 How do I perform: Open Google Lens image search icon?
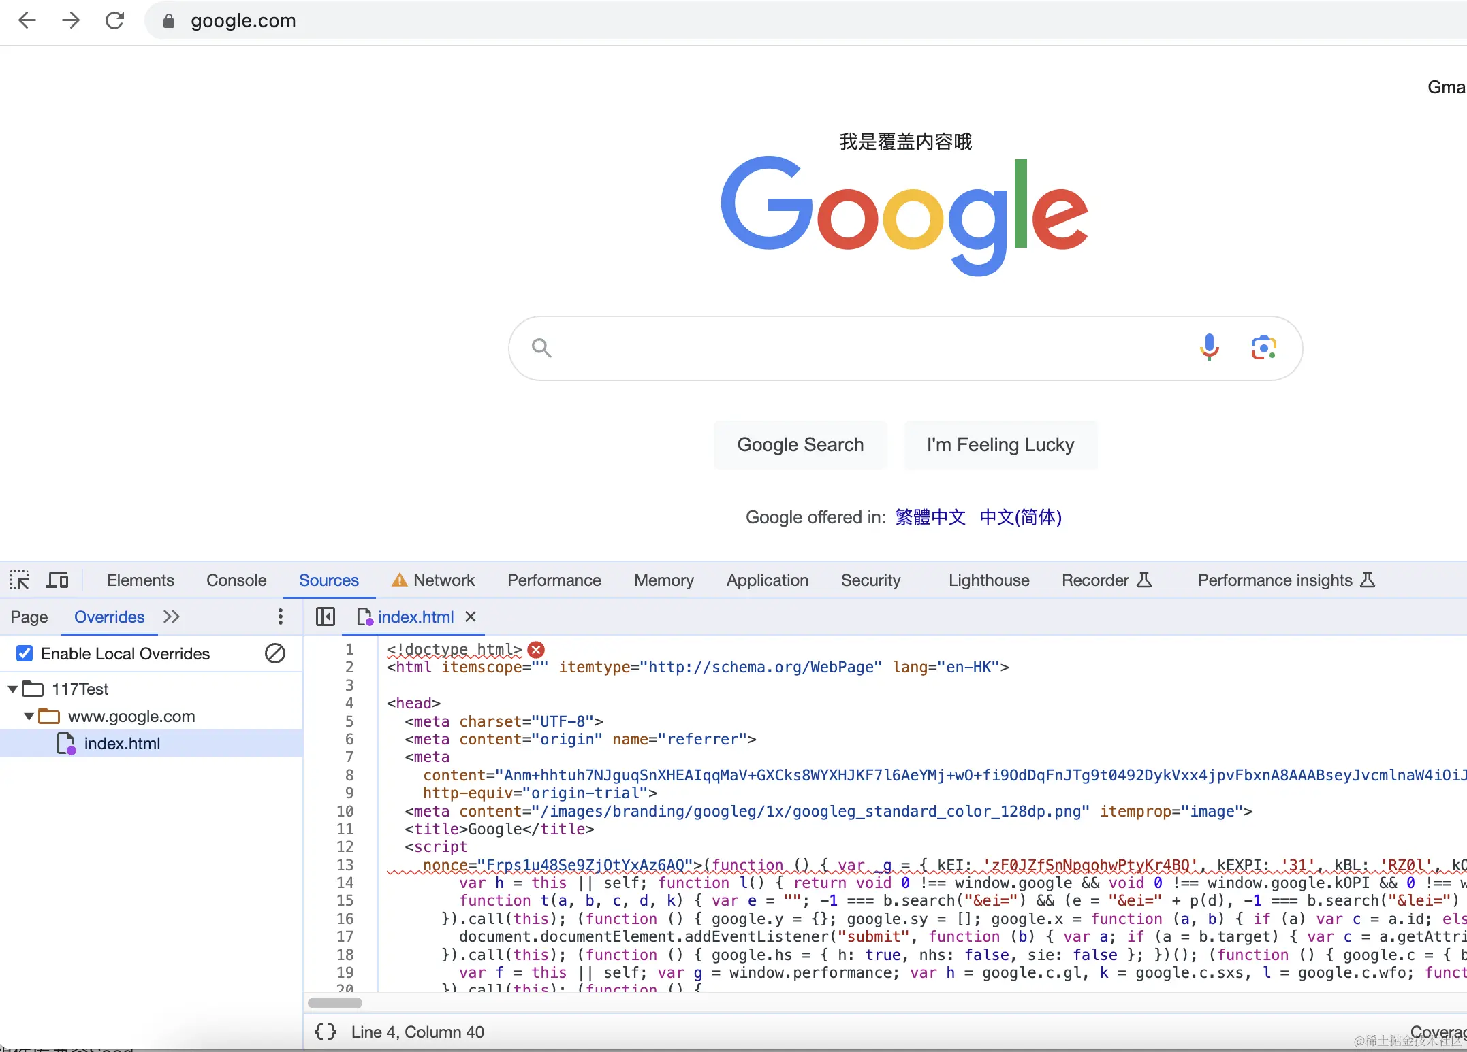pos(1263,348)
